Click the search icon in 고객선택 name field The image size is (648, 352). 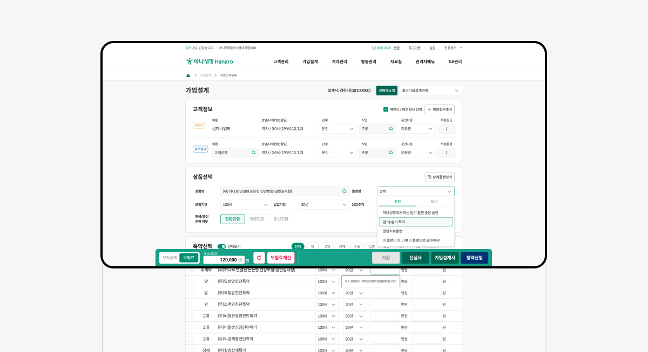coord(253,153)
